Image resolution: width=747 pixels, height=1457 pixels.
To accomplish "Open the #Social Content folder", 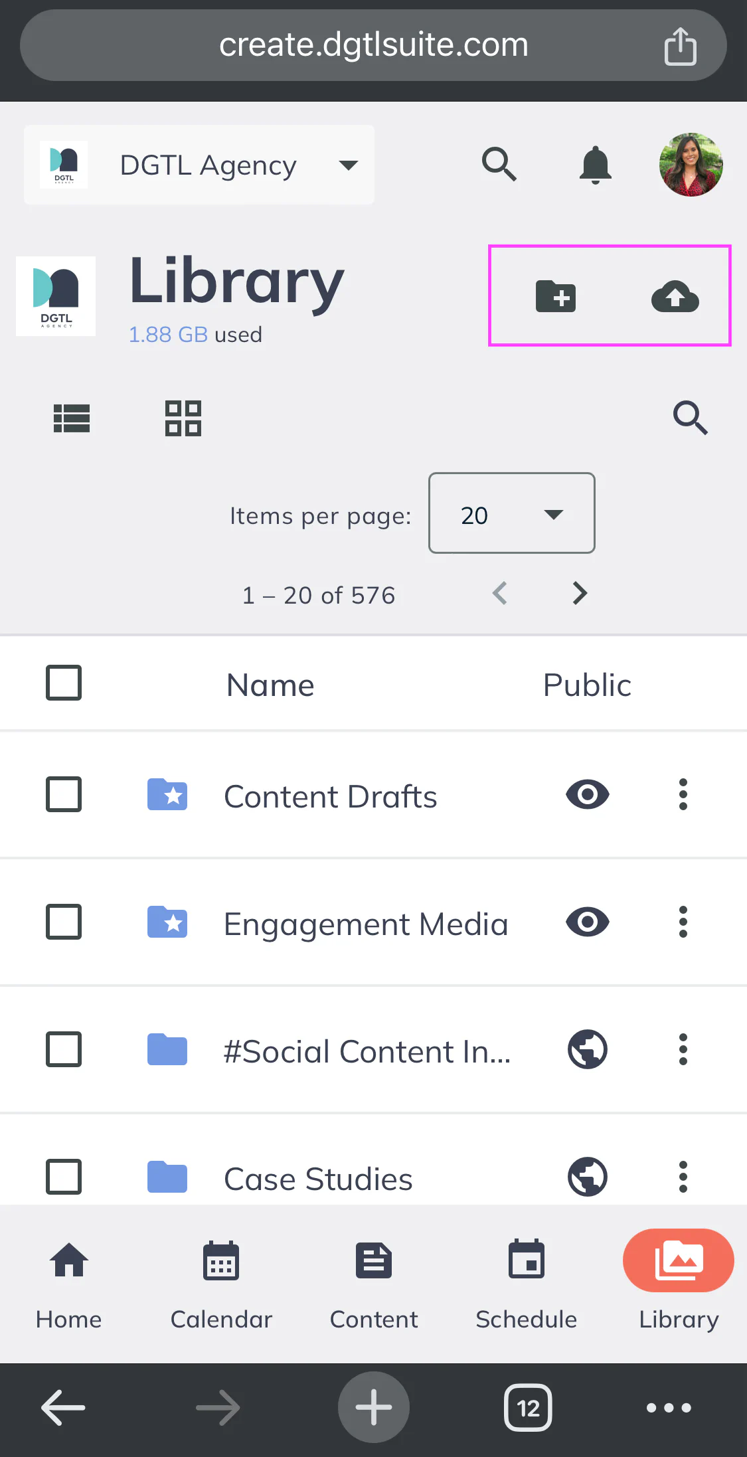I will pos(367,1051).
